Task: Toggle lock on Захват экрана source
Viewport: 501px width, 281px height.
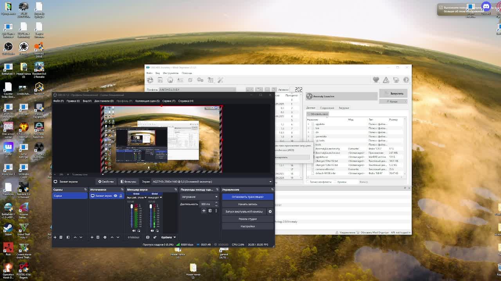Action: pos(121,196)
